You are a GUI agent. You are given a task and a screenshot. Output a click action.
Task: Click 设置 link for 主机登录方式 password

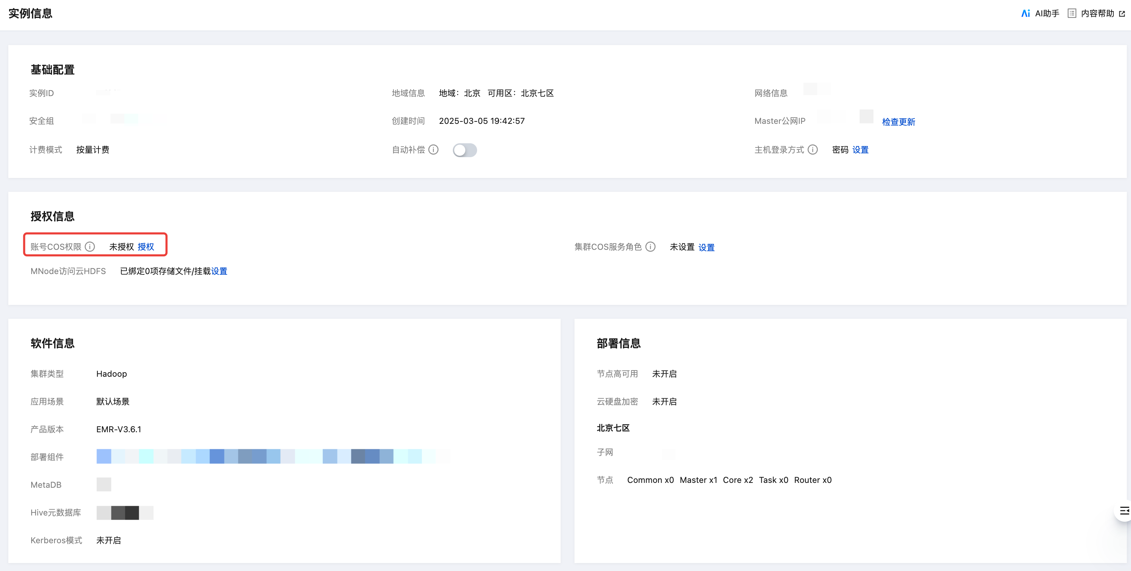(860, 150)
